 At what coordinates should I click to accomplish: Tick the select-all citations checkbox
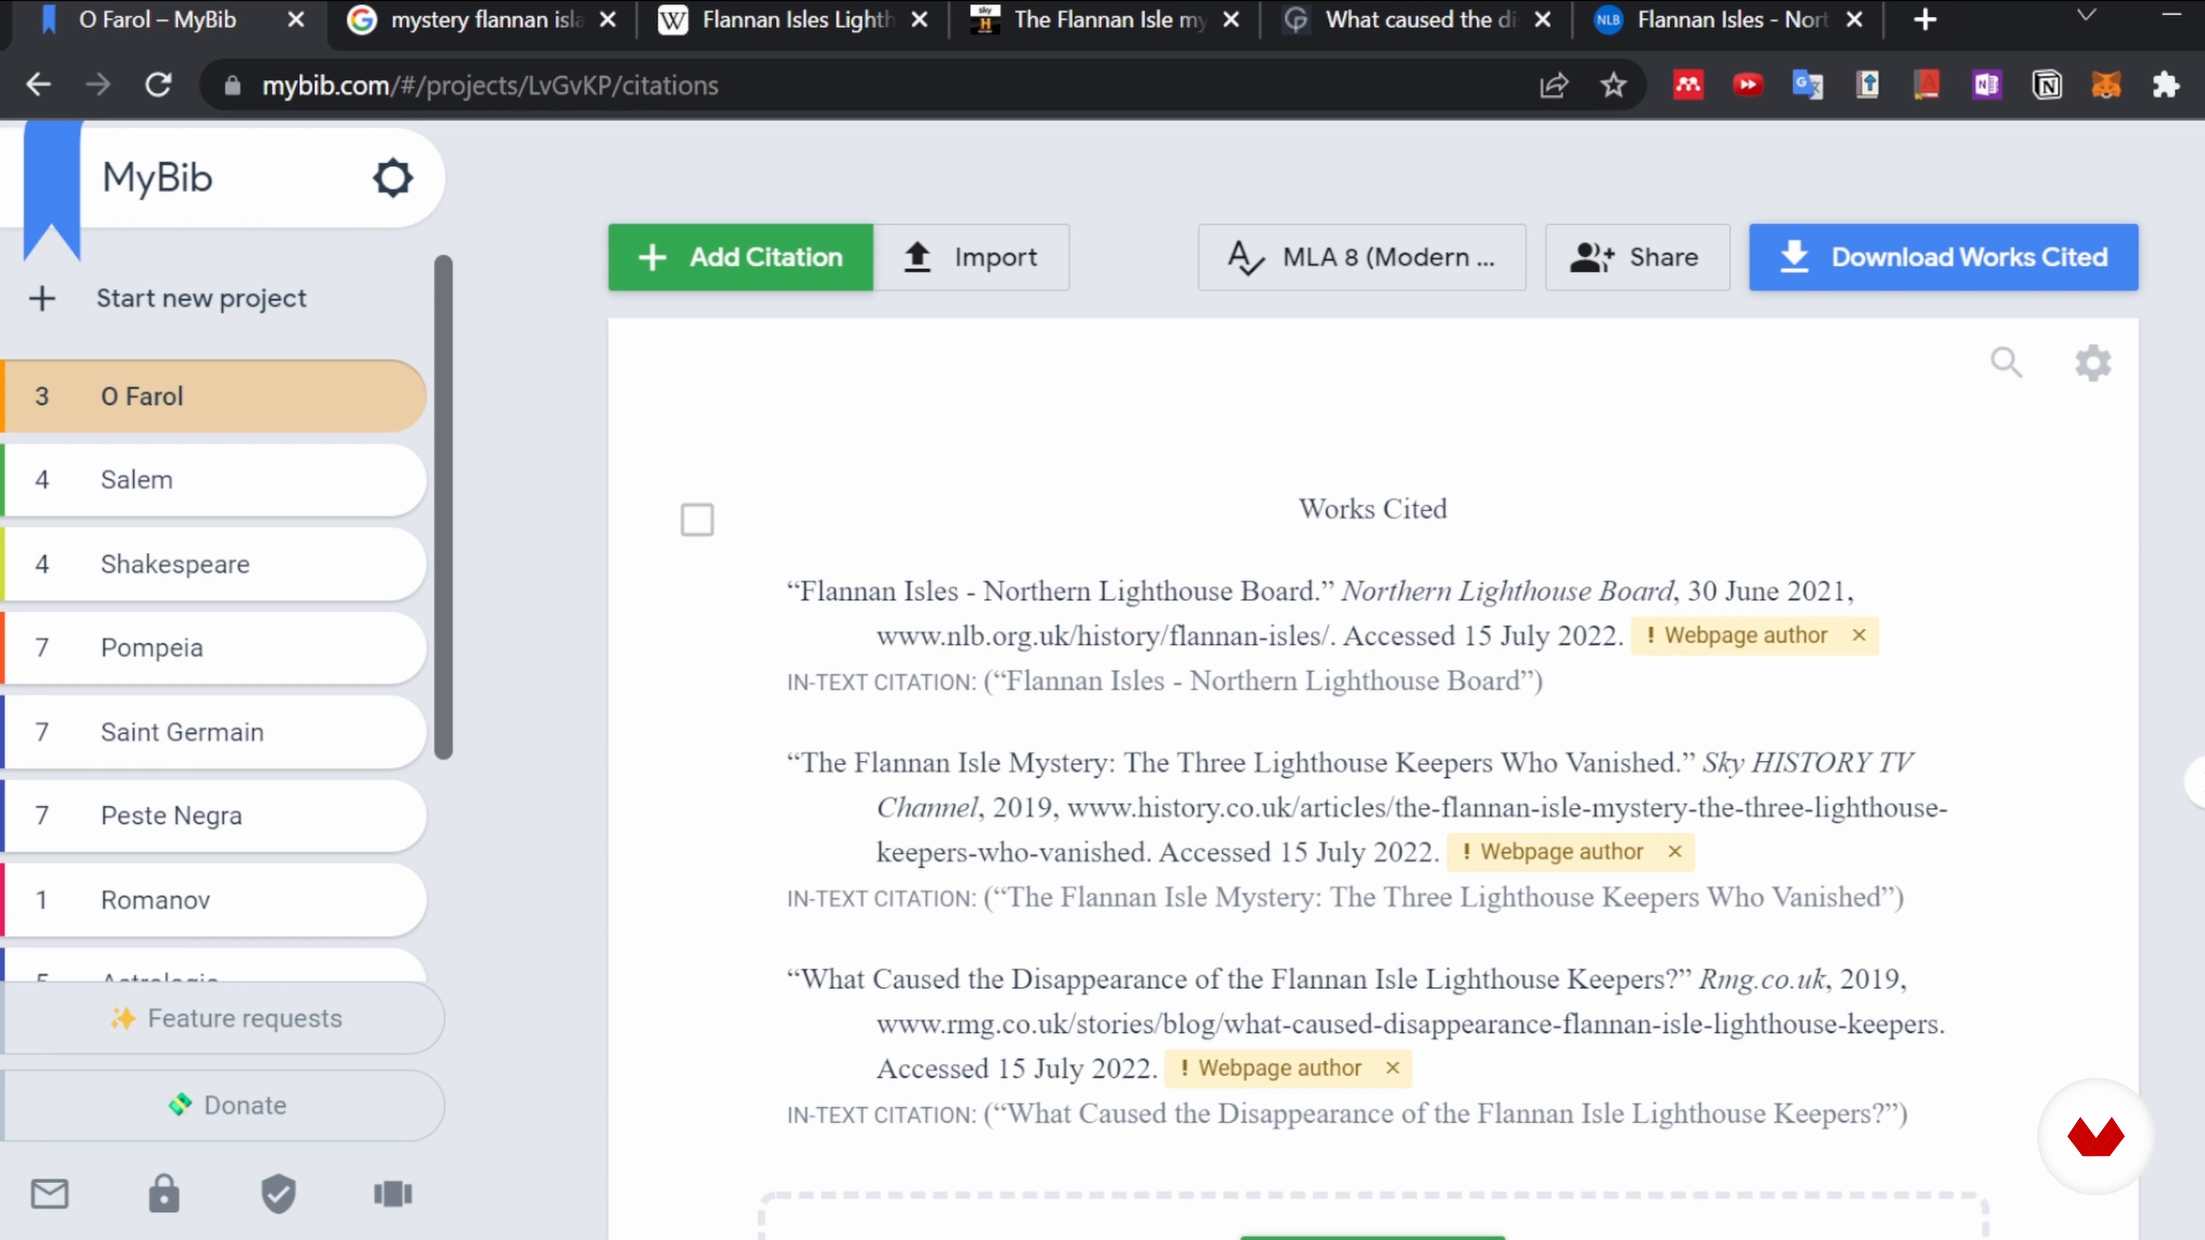697,520
